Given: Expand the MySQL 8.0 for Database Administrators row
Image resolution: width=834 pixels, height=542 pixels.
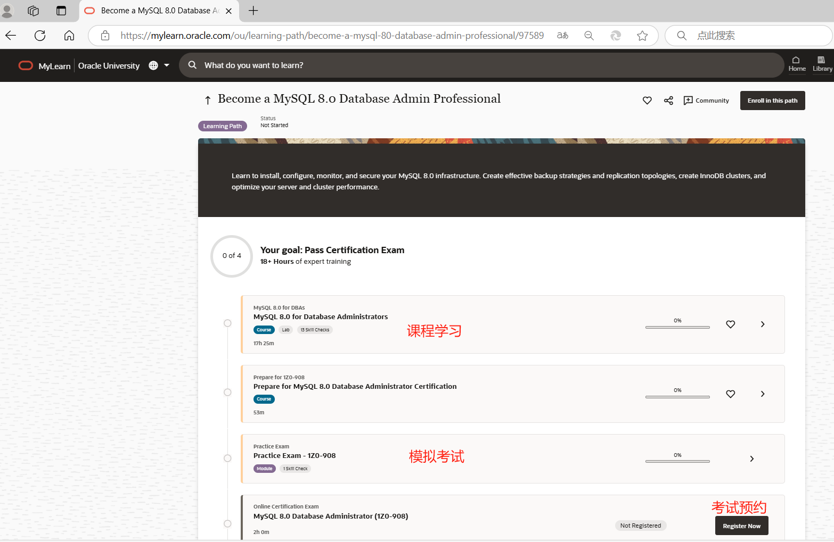Looking at the screenshot, I should point(762,324).
